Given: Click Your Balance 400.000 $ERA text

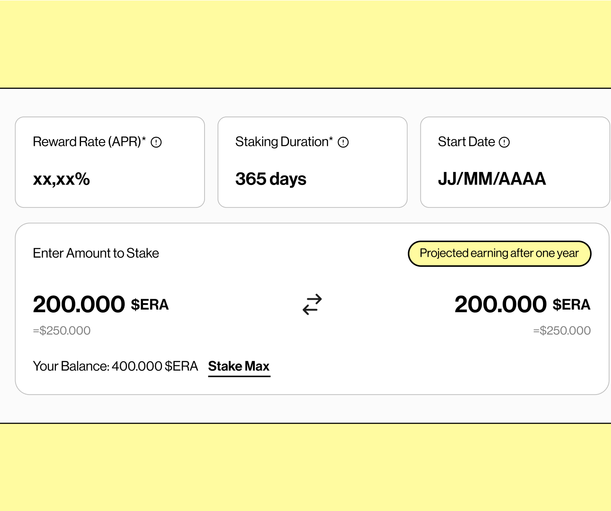Looking at the screenshot, I should 115,366.
